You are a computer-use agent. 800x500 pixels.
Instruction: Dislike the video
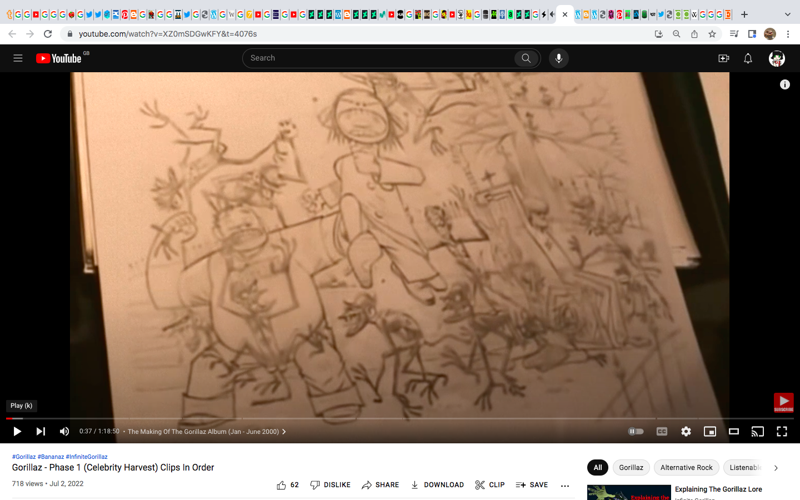click(331, 485)
